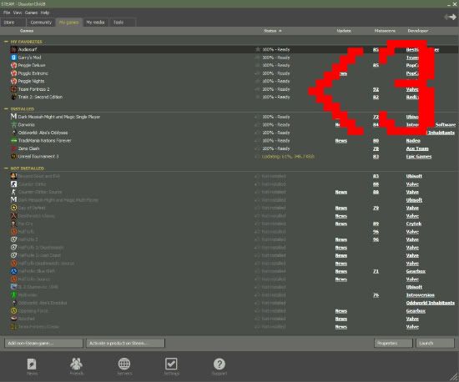Toggle the favorite star for Zeno Clash
Screen dimensions: 459x382
[257, 148]
